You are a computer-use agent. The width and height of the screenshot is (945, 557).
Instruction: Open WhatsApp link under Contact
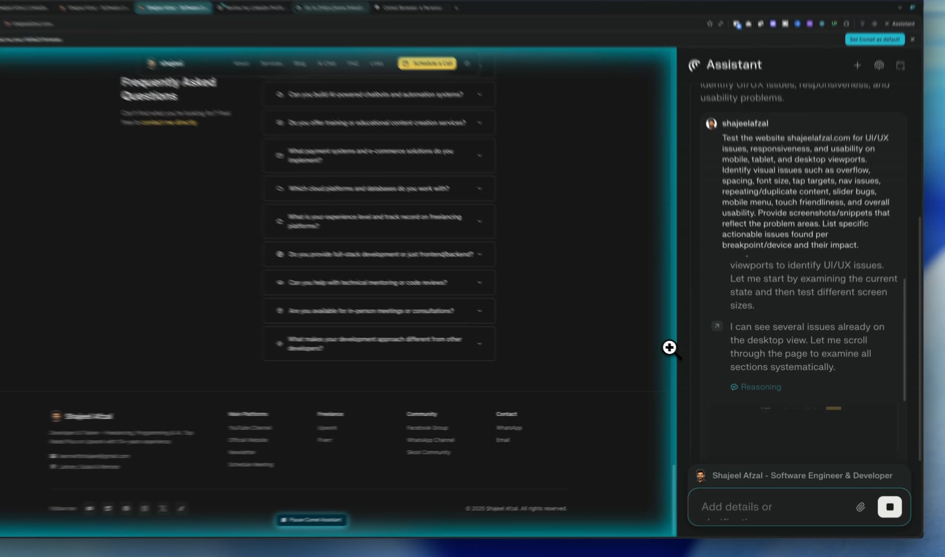pyautogui.click(x=509, y=427)
